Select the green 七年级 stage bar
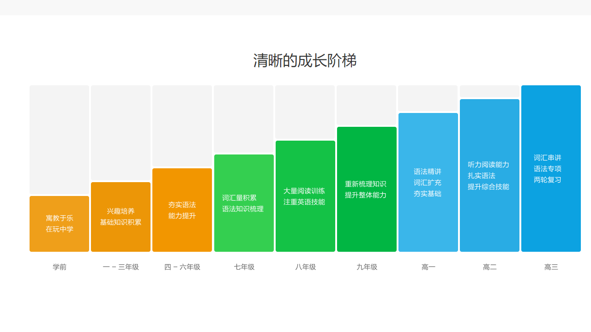This screenshot has height=332, width=591. click(x=243, y=203)
